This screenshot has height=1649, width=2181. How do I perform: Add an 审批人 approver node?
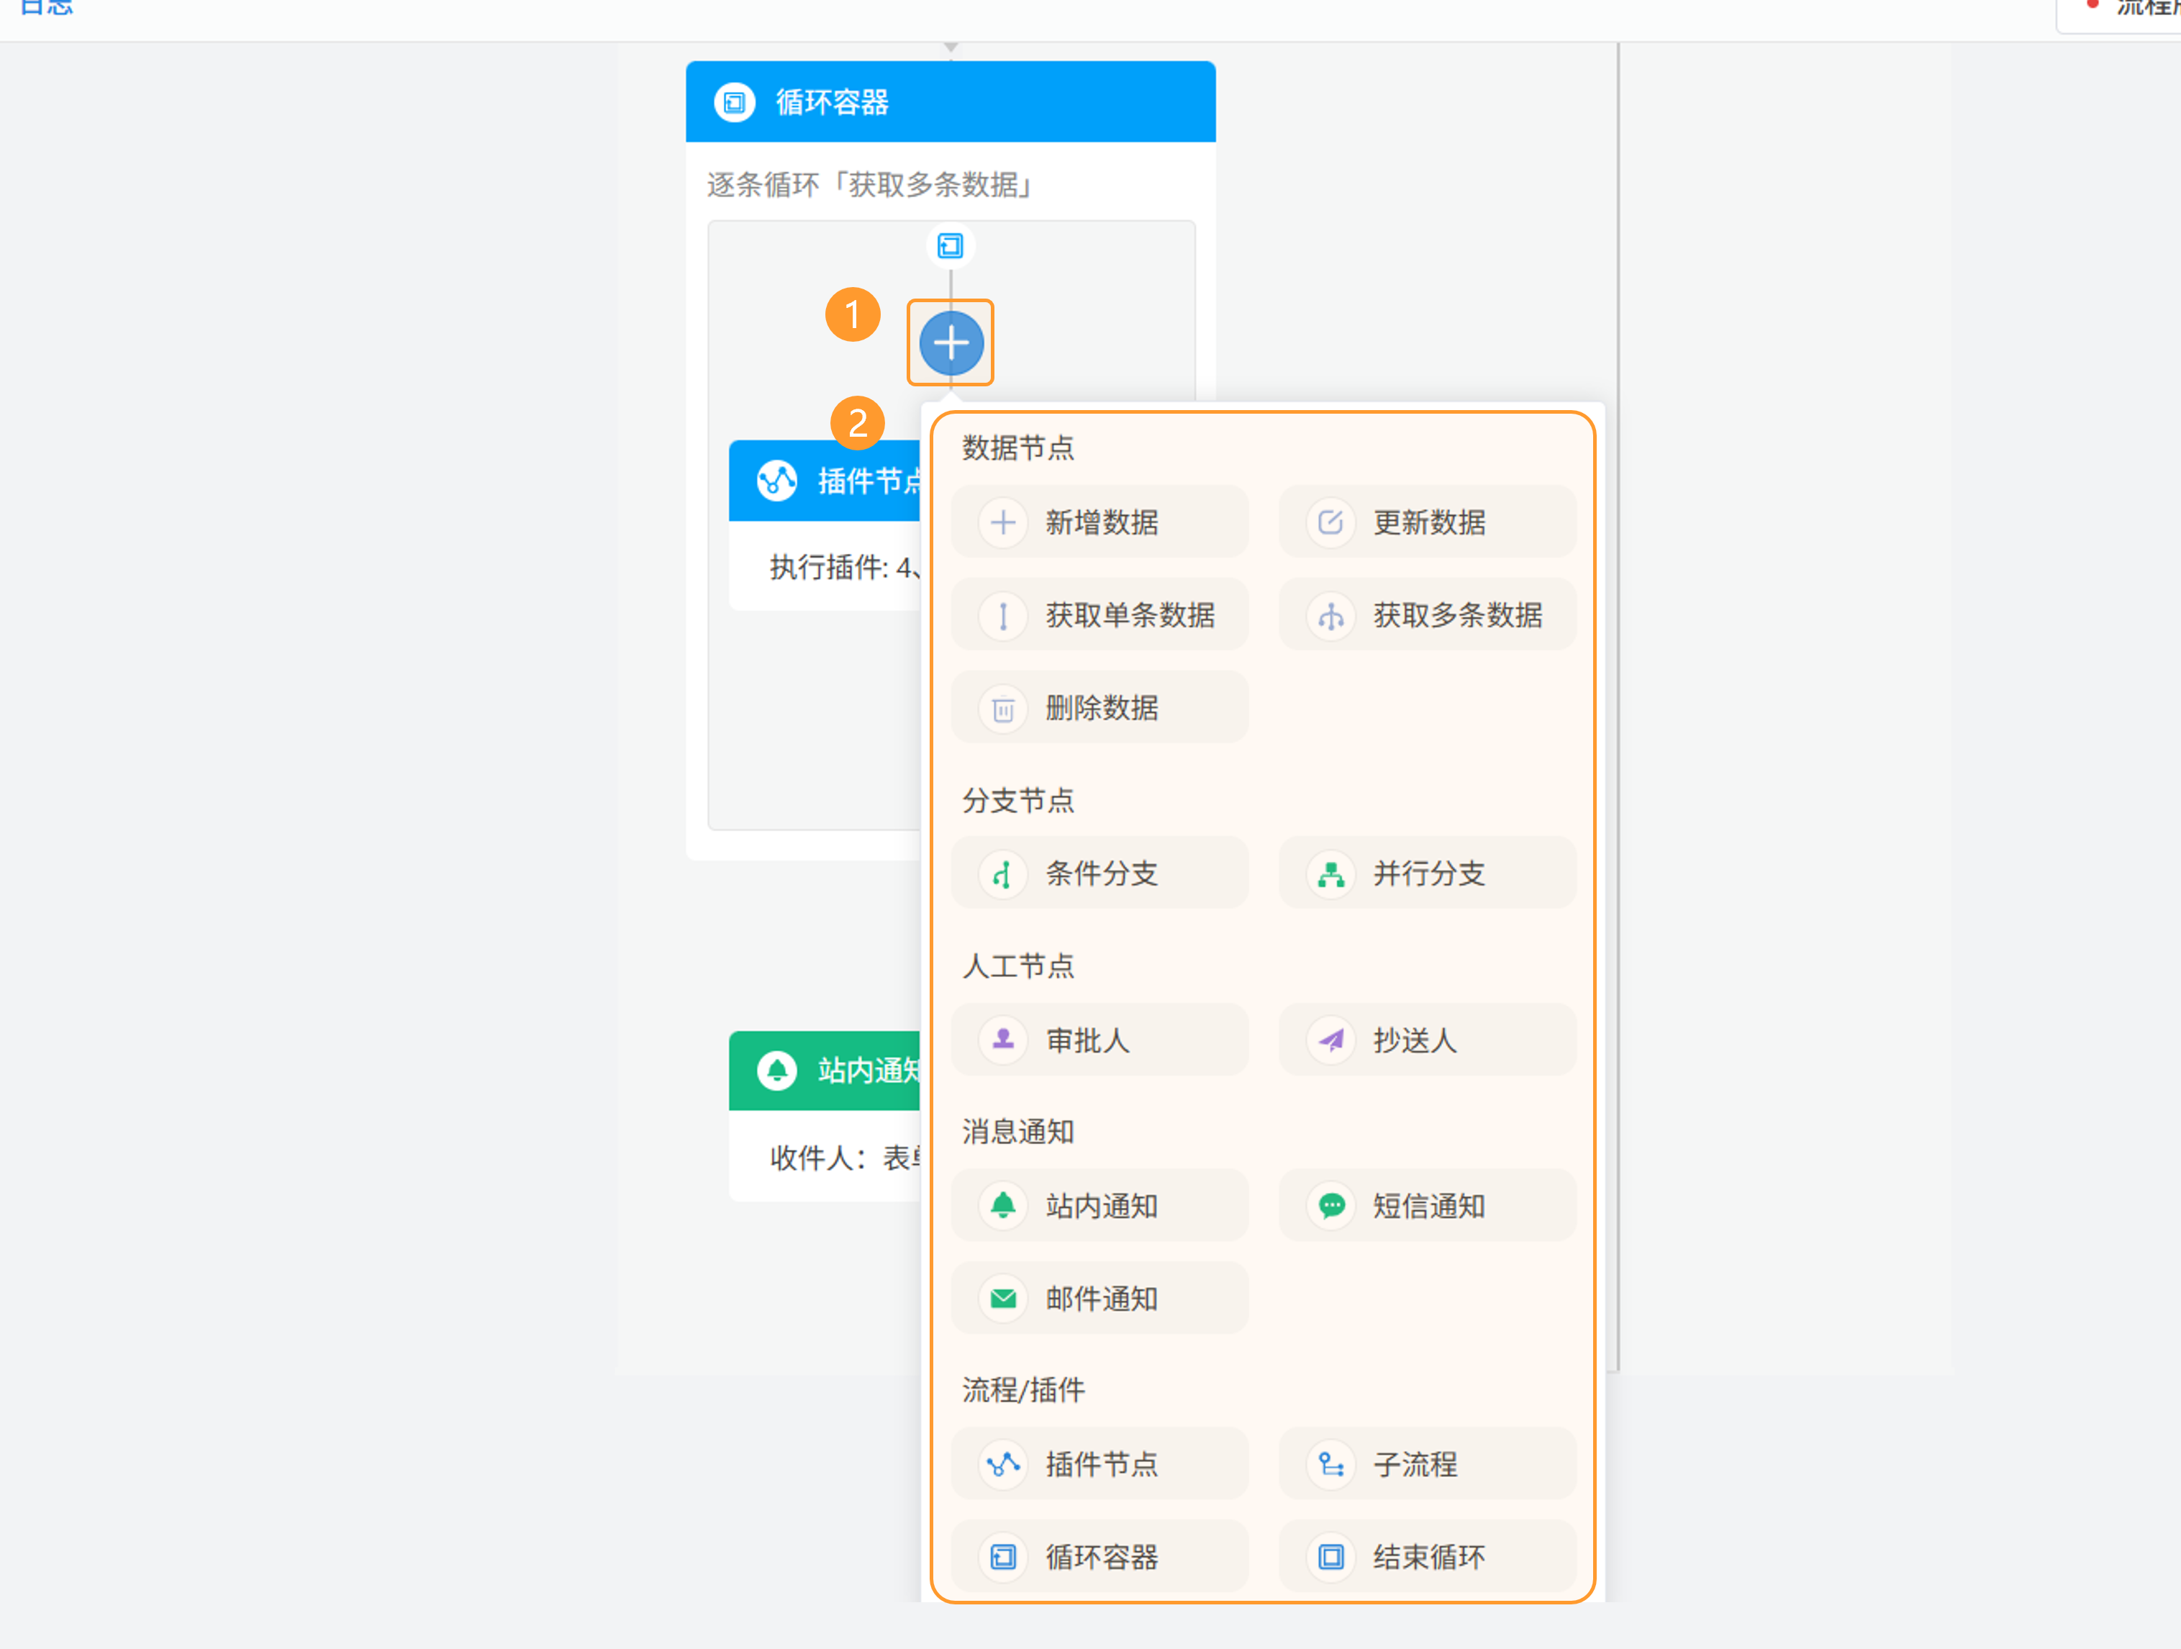tap(1099, 1040)
